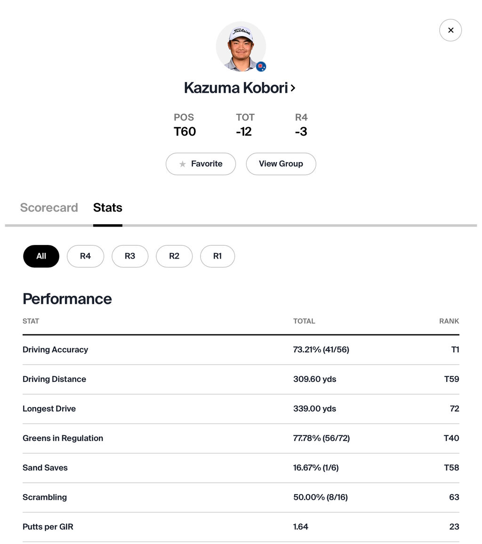Filter stats by R2 round
This screenshot has width=482, height=544.
coord(174,256)
